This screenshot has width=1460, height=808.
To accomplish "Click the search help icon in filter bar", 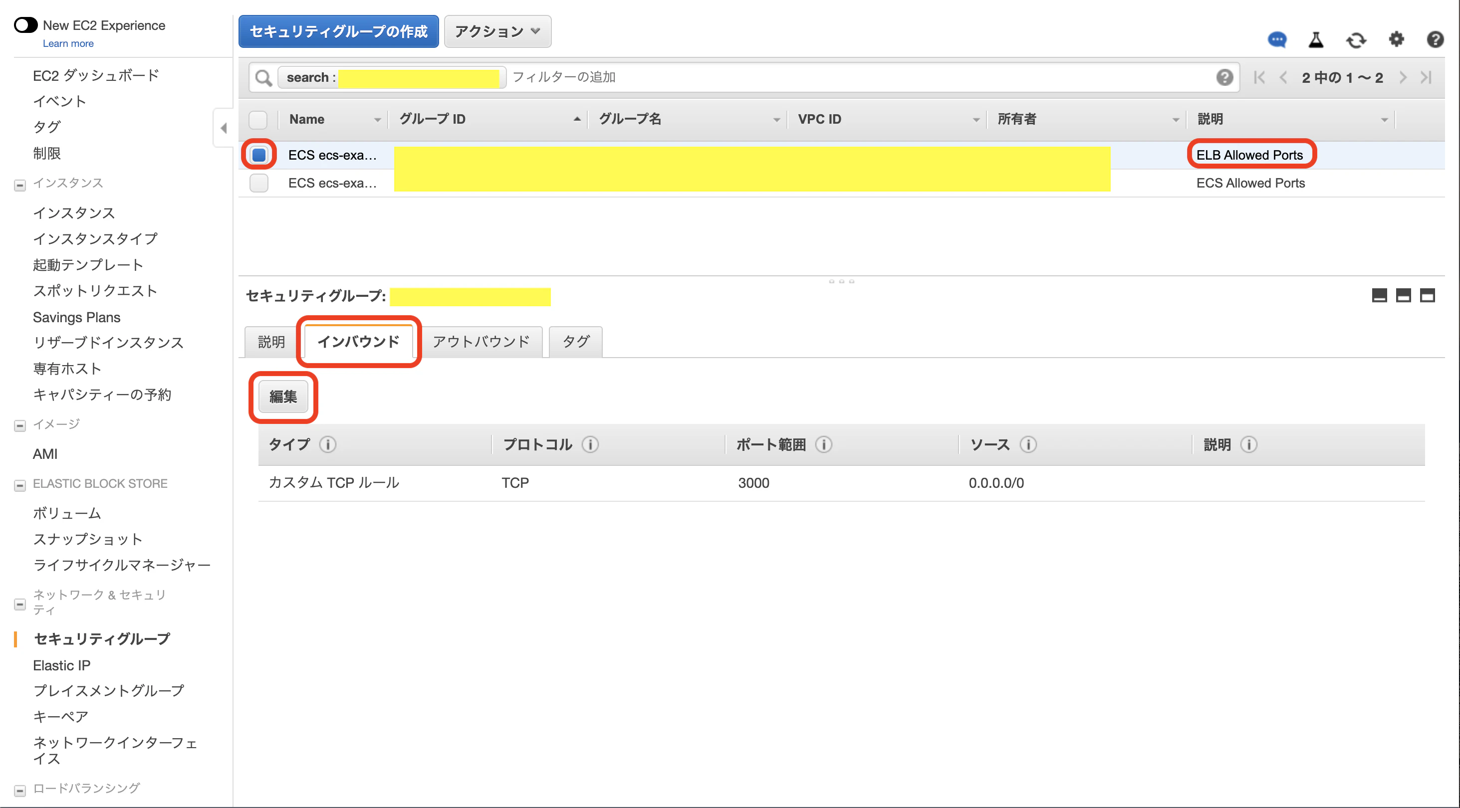I will [x=1224, y=77].
